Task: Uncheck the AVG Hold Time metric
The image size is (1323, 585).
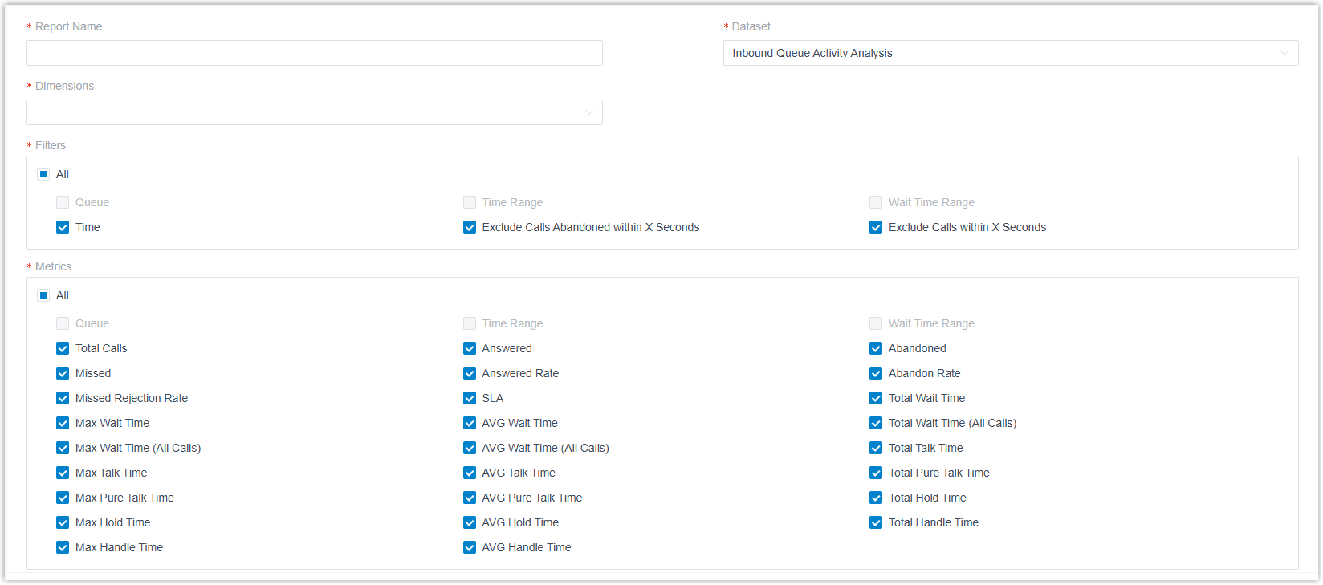Action: coord(470,522)
